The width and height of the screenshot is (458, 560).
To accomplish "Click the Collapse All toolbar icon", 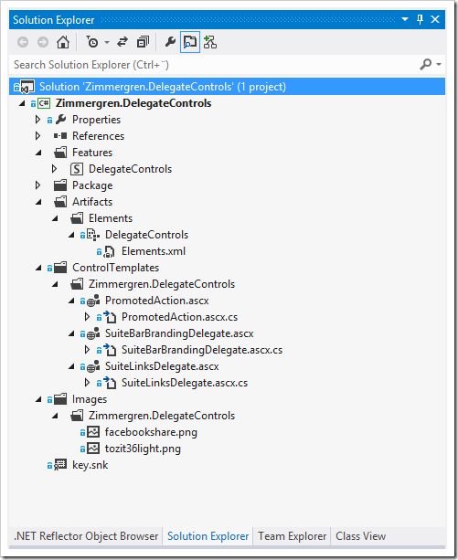I will click(x=143, y=42).
